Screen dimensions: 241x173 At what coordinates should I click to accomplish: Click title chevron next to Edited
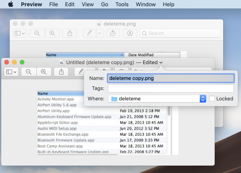pos(161,62)
